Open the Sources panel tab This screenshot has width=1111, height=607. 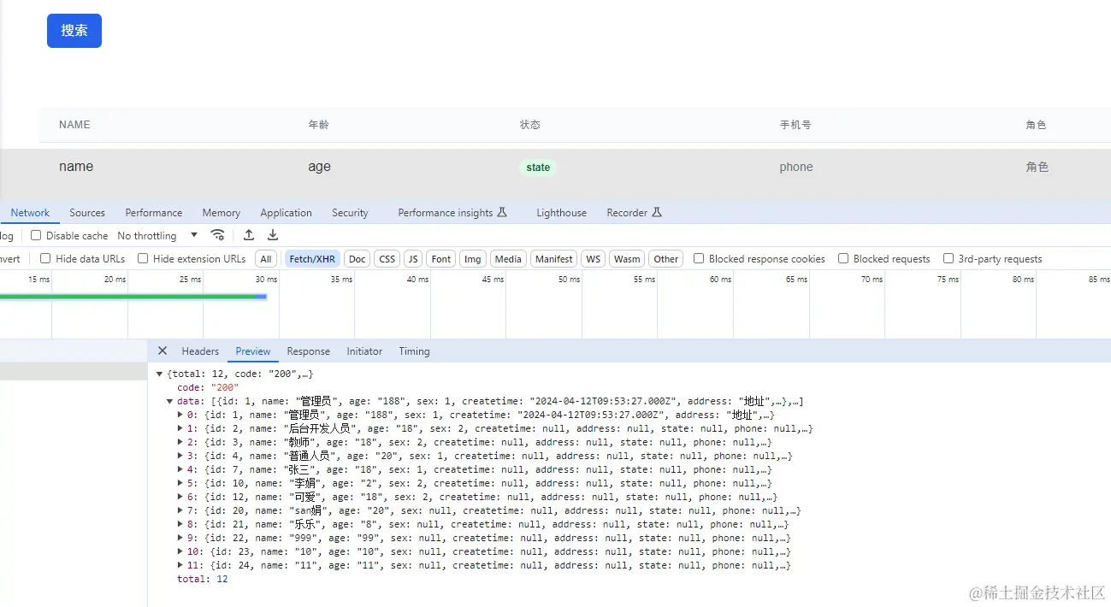click(87, 213)
